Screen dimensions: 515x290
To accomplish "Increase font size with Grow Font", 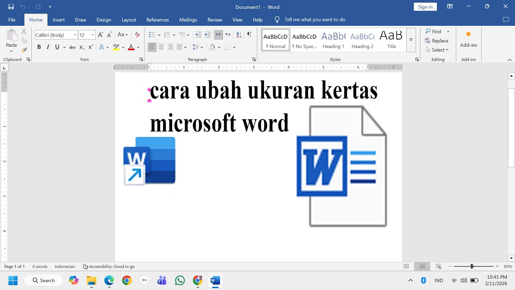I will [100, 35].
